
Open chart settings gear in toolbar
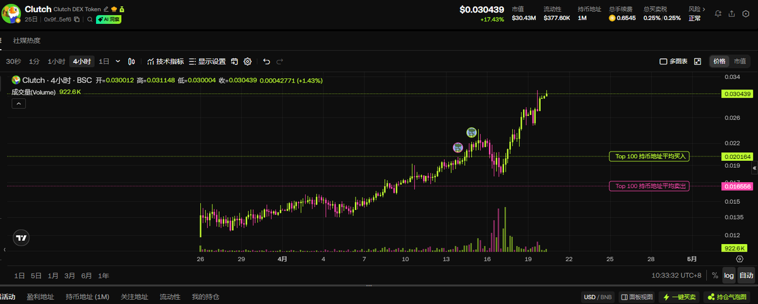click(248, 62)
